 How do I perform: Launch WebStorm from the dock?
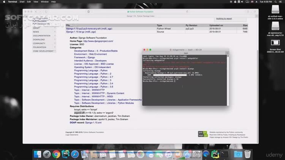65,154
